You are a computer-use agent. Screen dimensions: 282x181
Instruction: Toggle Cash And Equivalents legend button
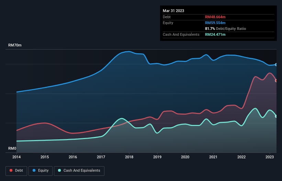(79, 171)
